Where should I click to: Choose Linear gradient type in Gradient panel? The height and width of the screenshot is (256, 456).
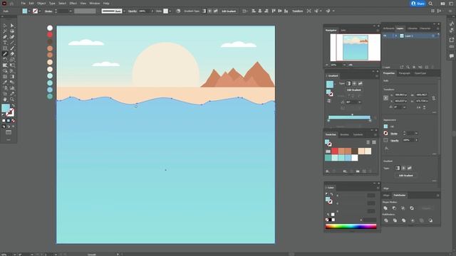348,83
